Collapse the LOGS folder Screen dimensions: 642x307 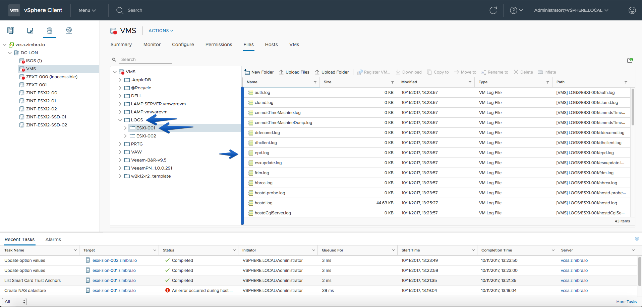pyautogui.click(x=120, y=120)
